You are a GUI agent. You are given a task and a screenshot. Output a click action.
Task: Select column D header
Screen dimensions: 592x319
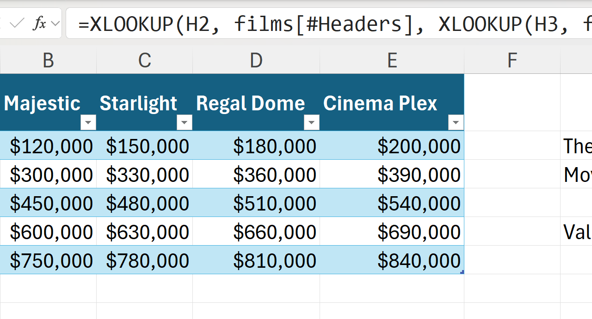[256, 60]
